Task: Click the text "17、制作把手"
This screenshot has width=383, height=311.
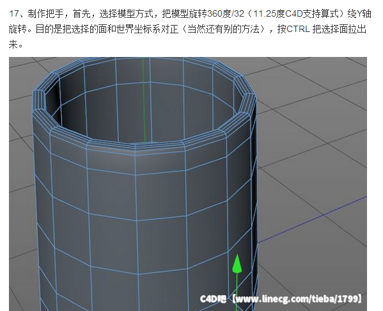Action: pos(36,13)
